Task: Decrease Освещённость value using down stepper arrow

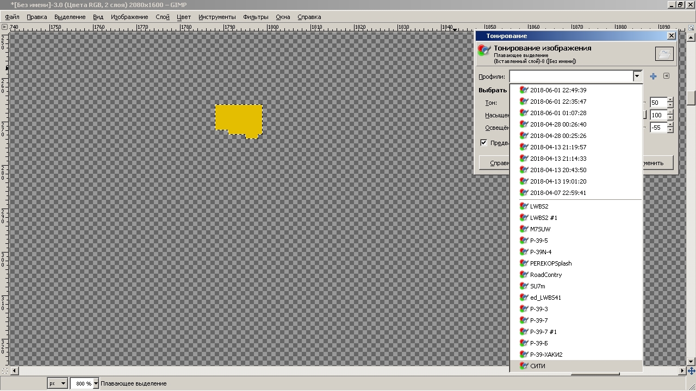Action: (670, 130)
